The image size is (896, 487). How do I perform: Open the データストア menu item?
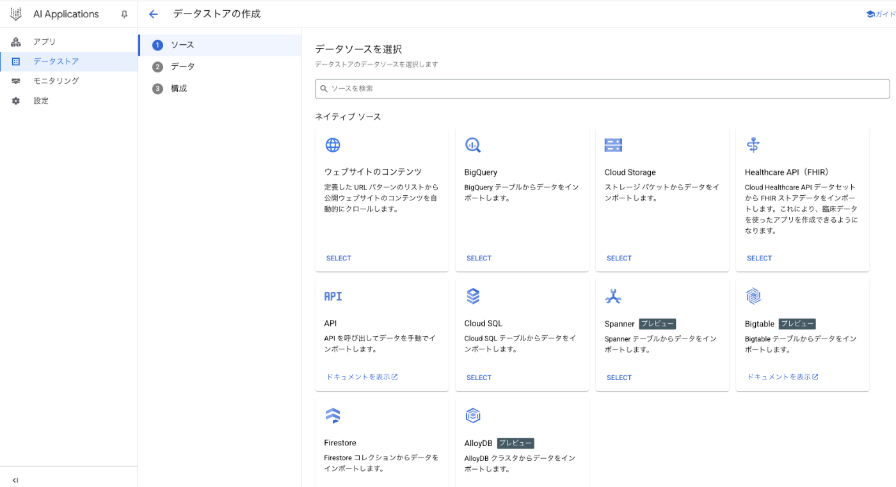pyautogui.click(x=69, y=61)
